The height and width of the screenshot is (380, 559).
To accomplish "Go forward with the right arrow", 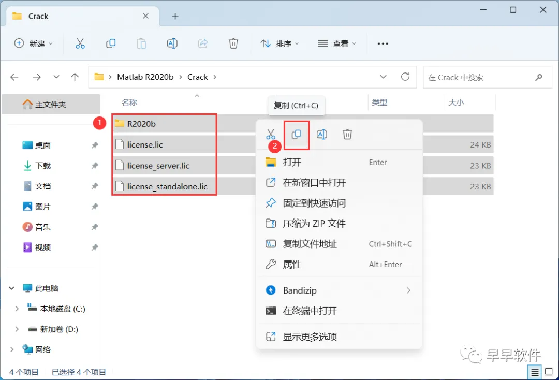I will point(37,77).
